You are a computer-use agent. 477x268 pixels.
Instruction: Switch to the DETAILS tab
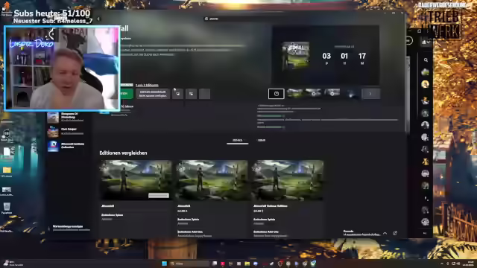coord(237,141)
